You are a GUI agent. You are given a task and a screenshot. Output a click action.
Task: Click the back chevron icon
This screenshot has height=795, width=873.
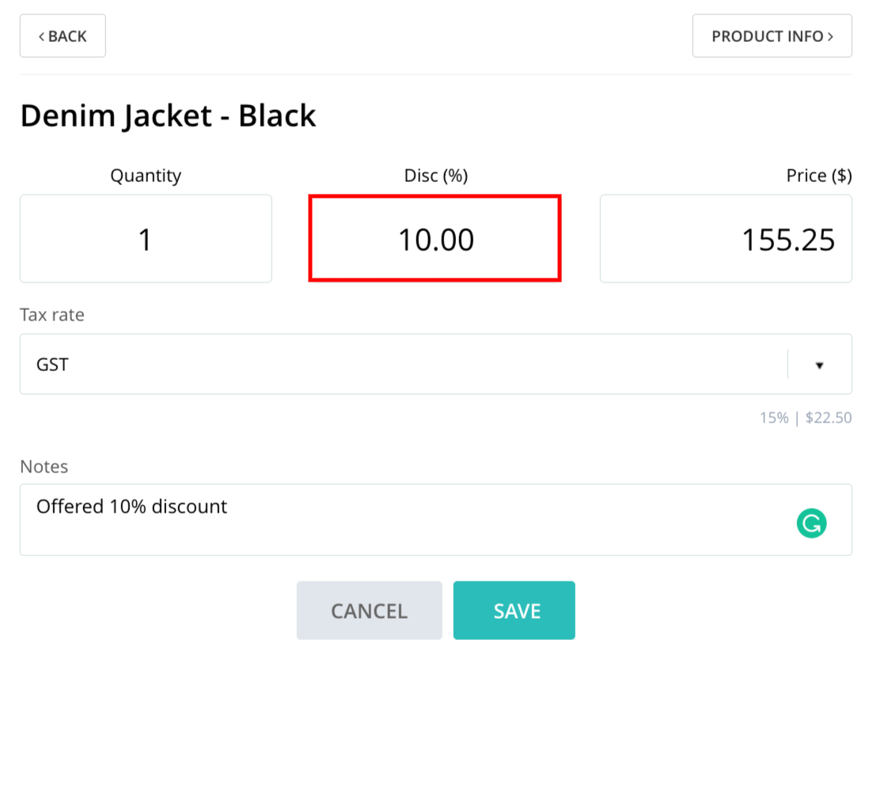pos(41,36)
